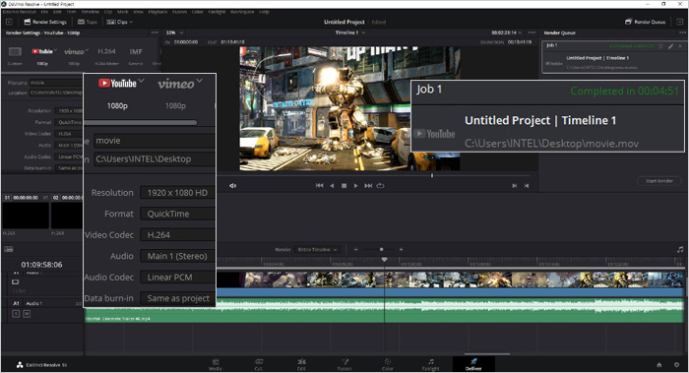Select clip 01 thumbnail in clips strip

click(x=25, y=215)
